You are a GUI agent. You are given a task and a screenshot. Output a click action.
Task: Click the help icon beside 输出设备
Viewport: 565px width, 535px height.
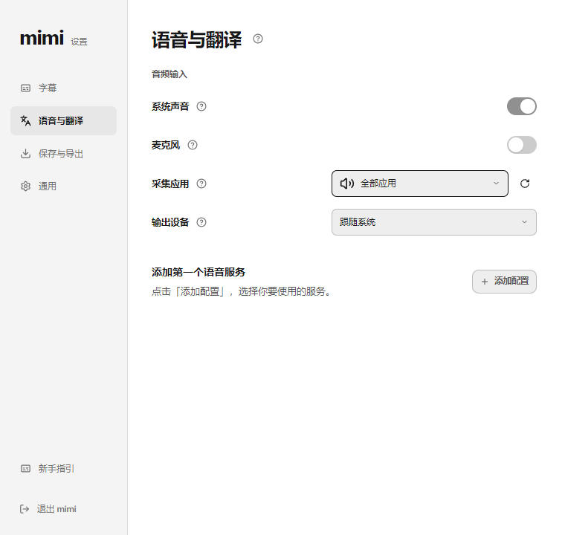click(x=201, y=222)
